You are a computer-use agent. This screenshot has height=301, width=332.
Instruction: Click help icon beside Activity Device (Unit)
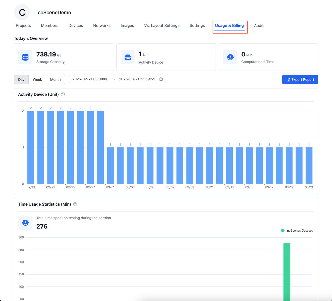(63, 94)
